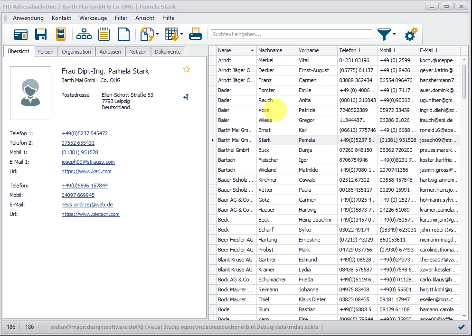Click the contact photo placeholder
The image size is (472, 336).
click(30, 93)
